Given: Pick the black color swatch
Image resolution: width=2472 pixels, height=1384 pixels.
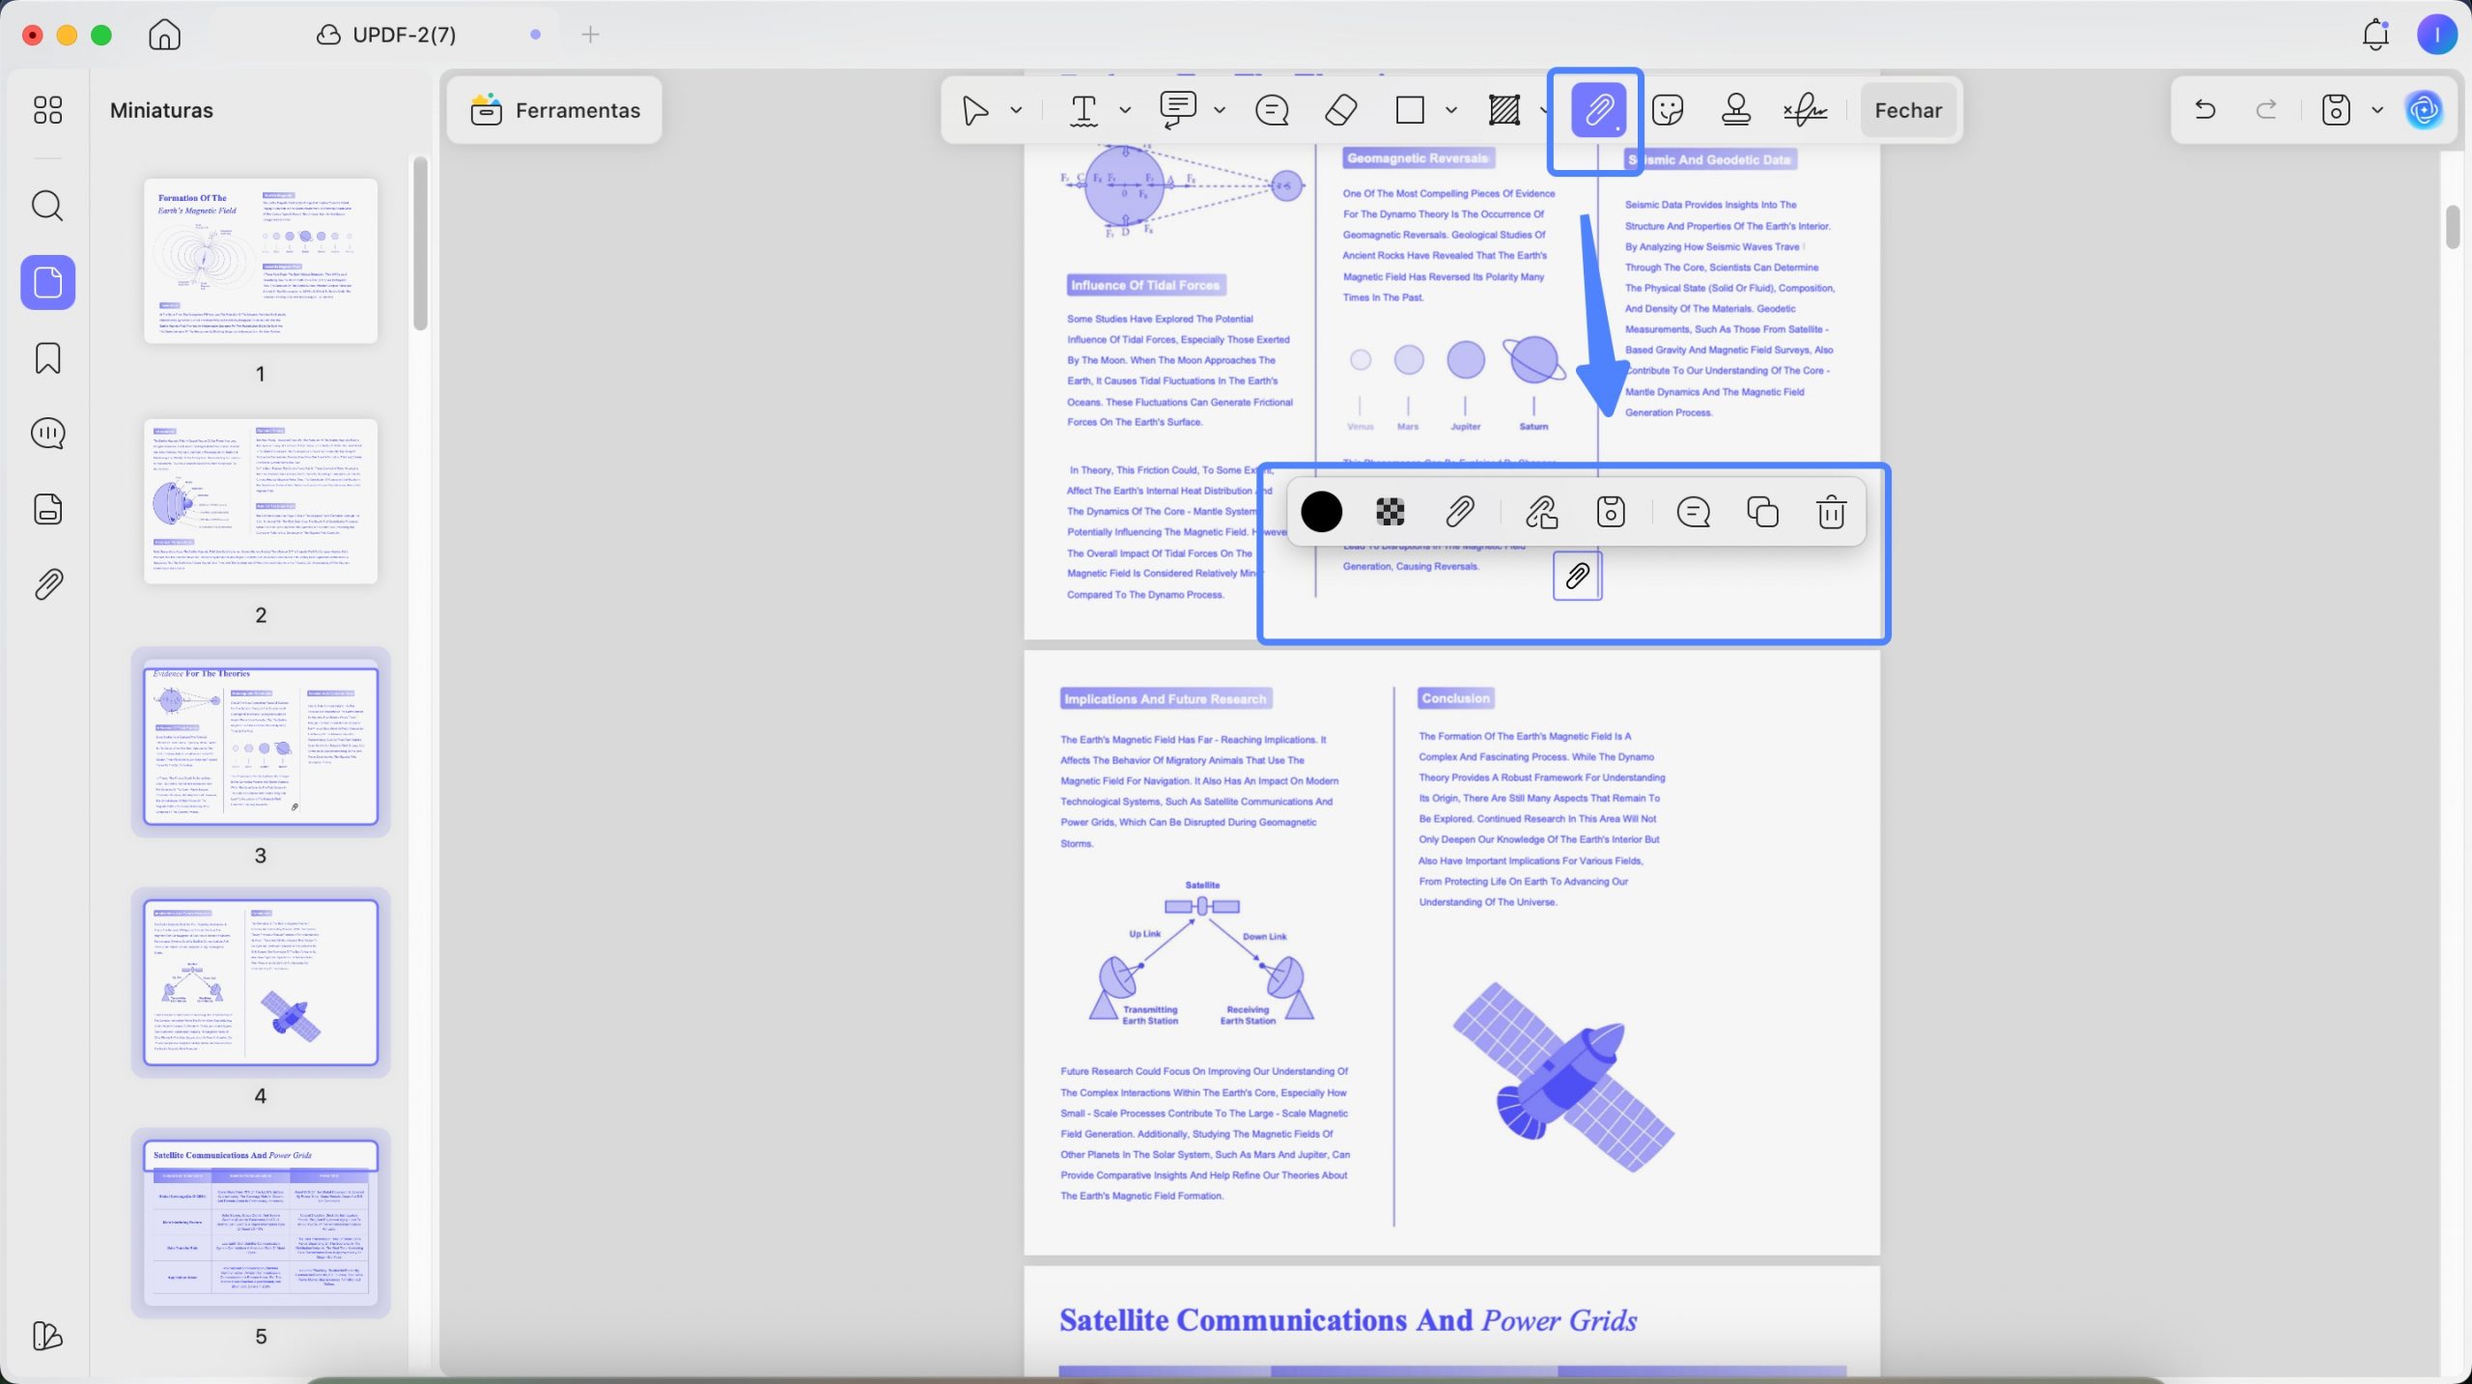Looking at the screenshot, I should [1321, 512].
